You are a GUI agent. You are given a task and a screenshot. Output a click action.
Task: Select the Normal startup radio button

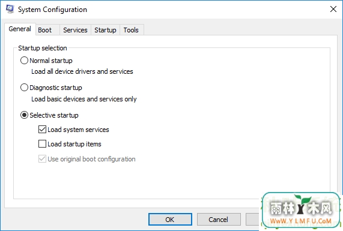click(24, 61)
